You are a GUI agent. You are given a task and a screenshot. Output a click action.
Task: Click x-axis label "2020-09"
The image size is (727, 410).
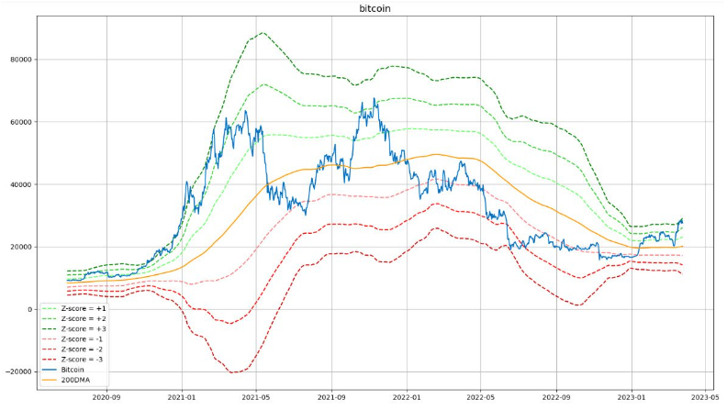pyautogui.click(x=106, y=397)
